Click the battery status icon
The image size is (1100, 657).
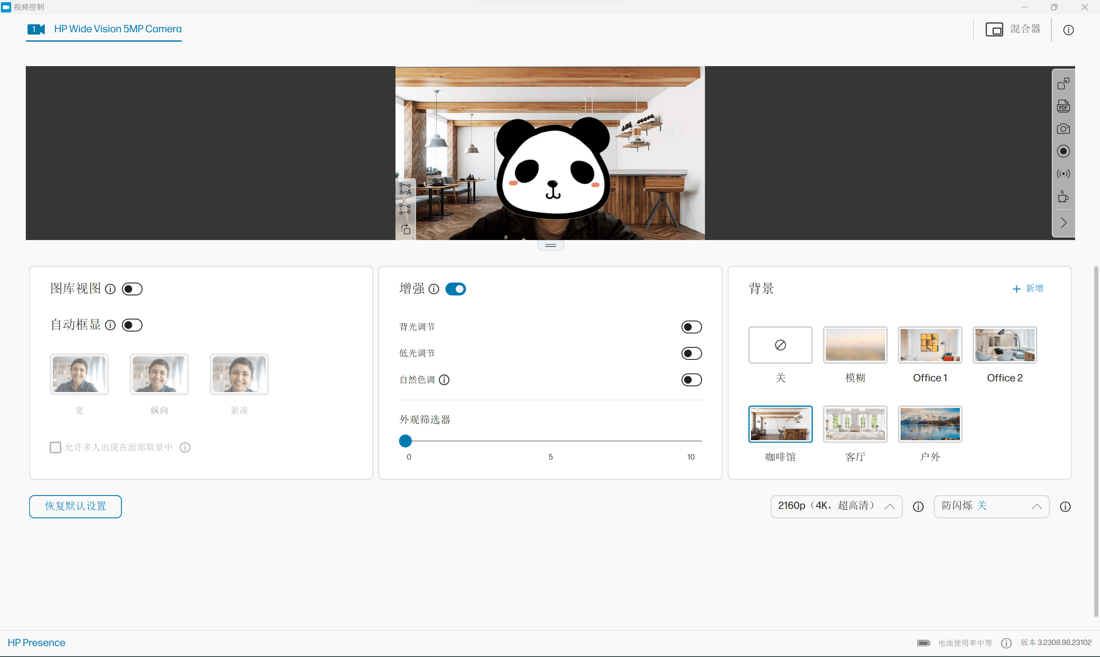[x=924, y=643]
